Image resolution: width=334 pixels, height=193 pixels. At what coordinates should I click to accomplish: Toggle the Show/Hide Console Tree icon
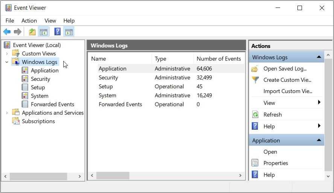click(x=43, y=32)
